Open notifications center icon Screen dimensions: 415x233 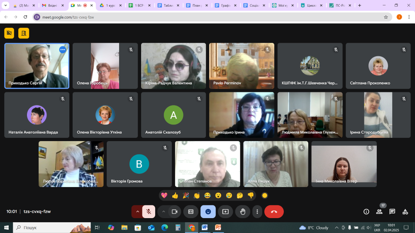[406, 228]
